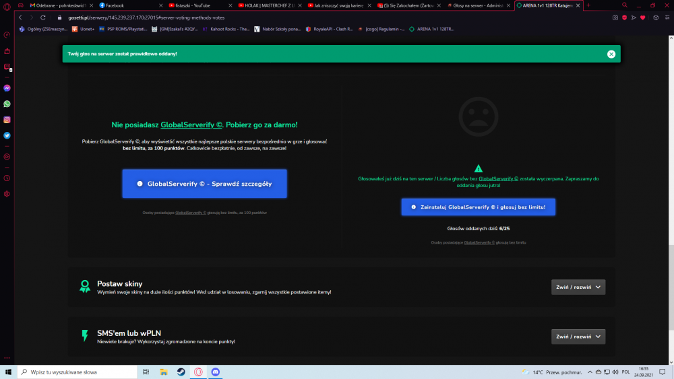The height and width of the screenshot is (379, 674).
Task: Add page to bookmarks with heart icon
Action: (x=642, y=18)
